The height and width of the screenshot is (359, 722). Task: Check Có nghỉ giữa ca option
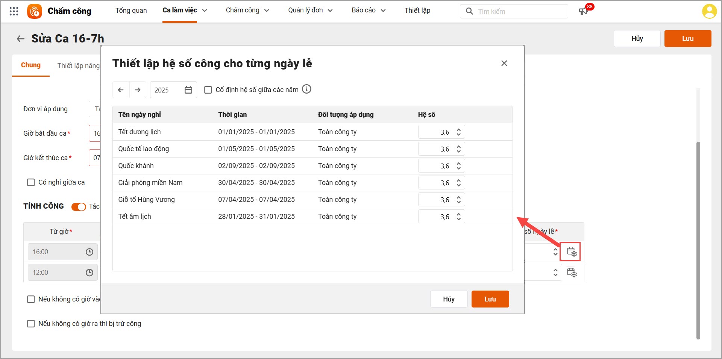(x=31, y=182)
